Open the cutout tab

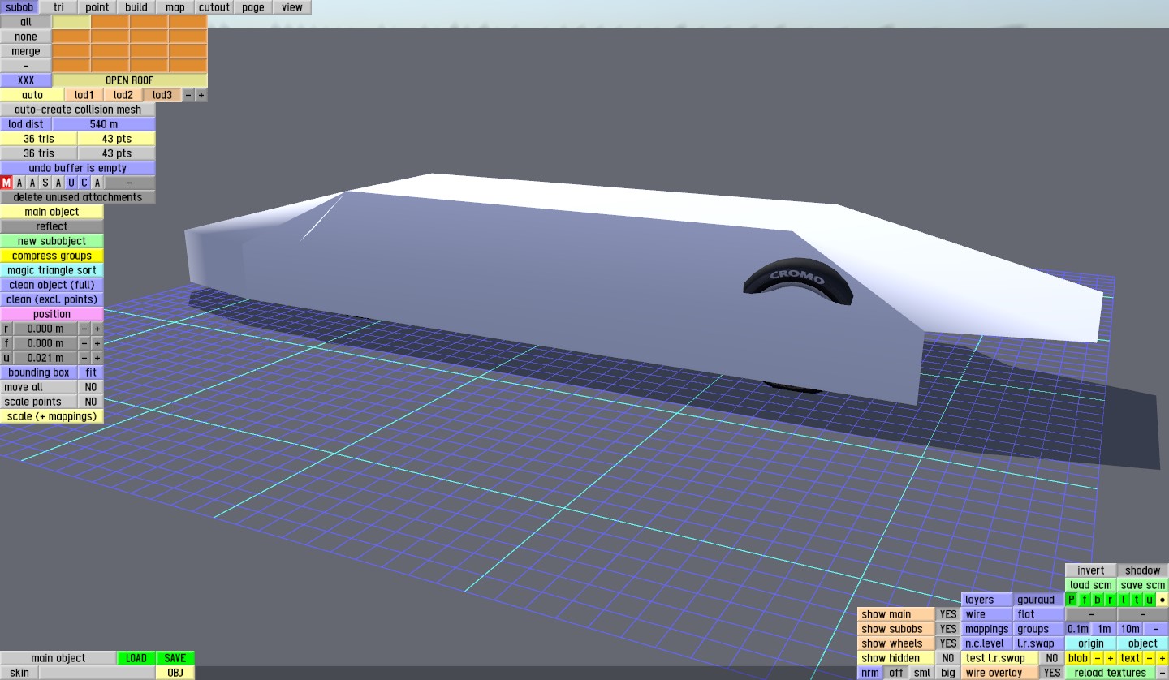coord(214,7)
